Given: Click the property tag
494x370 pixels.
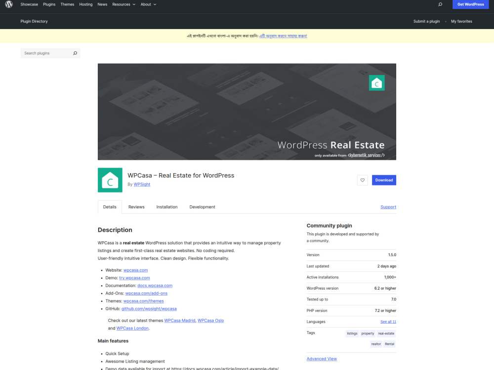Looking at the screenshot, I should (368, 333).
